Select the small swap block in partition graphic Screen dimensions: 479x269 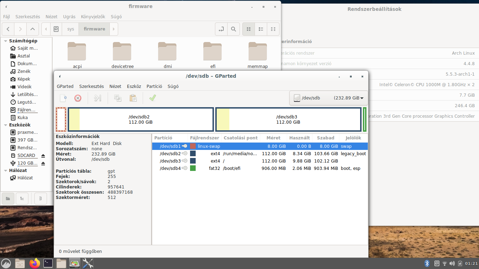[61, 119]
